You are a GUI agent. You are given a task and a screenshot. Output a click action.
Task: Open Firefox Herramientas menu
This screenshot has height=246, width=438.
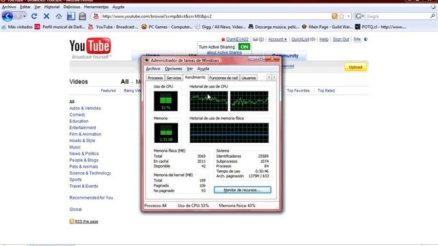(96, 7)
